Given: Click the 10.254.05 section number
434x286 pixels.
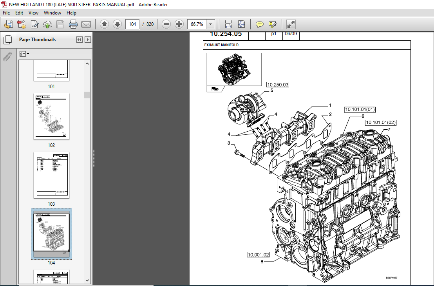Looking at the screenshot, I should click(x=226, y=34).
